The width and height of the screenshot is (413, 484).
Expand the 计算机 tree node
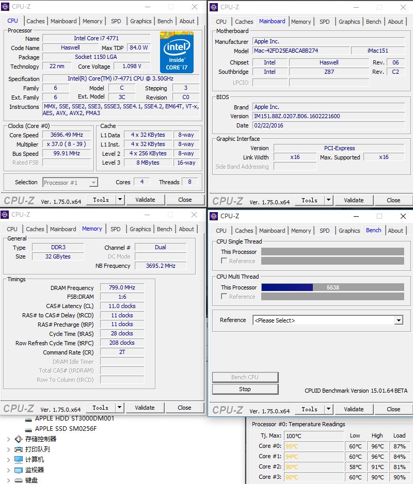point(8,460)
